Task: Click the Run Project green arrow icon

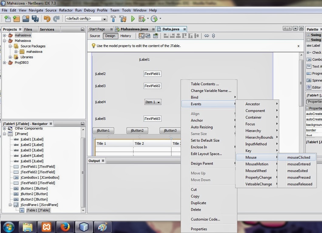Action: pyautogui.click(x=133, y=19)
